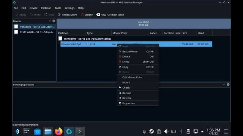Close the Pending Operations panel
The height and width of the screenshot is (136, 243).
[228, 85]
